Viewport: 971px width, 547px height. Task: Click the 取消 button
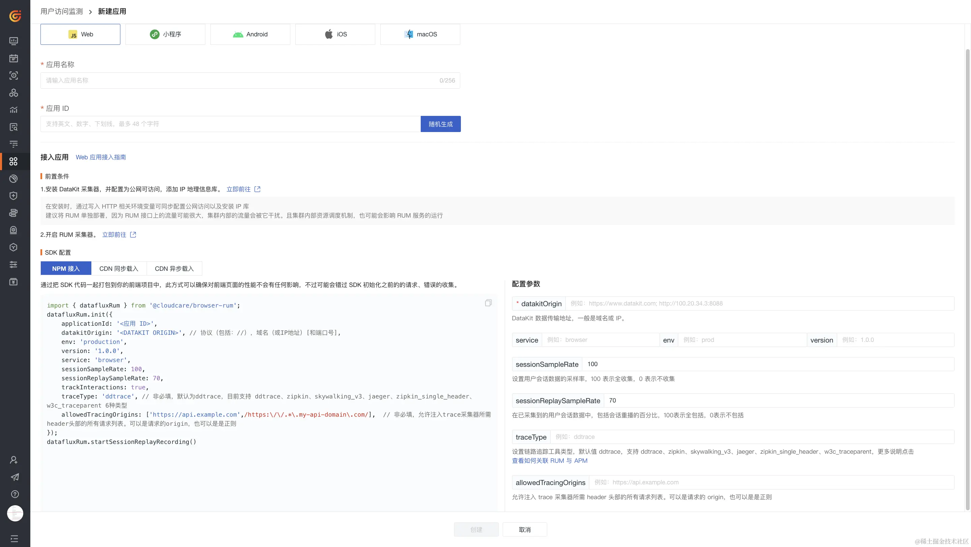pos(524,530)
